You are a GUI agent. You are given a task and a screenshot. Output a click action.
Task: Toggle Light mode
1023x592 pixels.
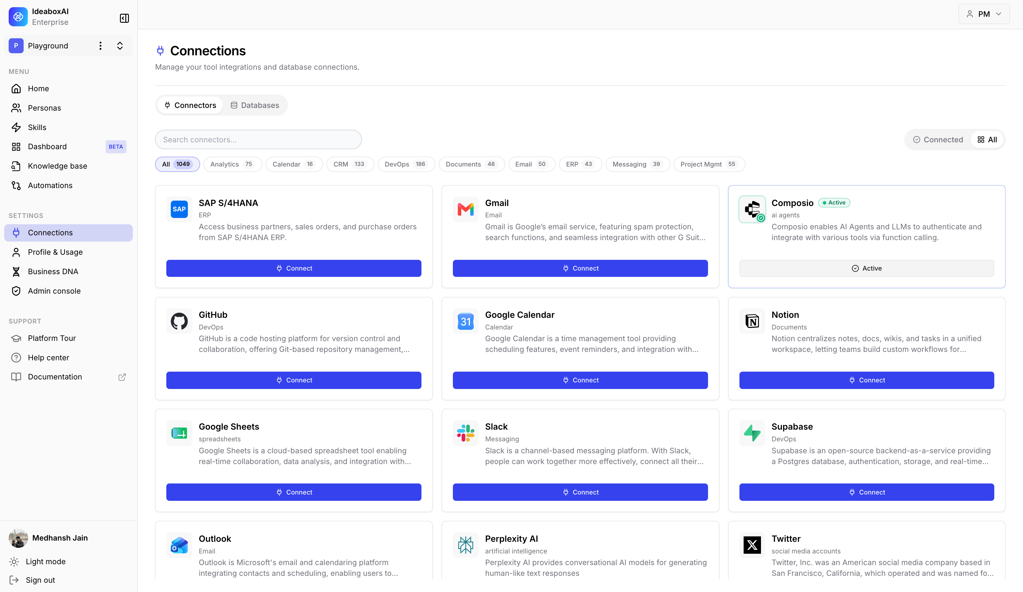(x=37, y=562)
